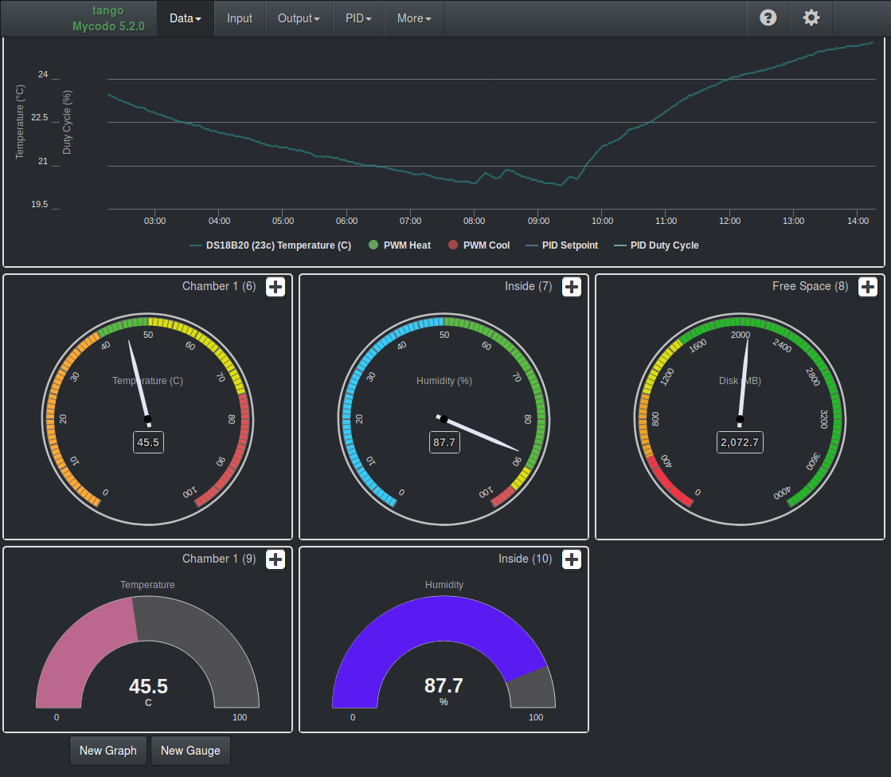This screenshot has height=777, width=891.
Task: Click the plus icon on Inside (7) gauge
Action: click(x=572, y=286)
